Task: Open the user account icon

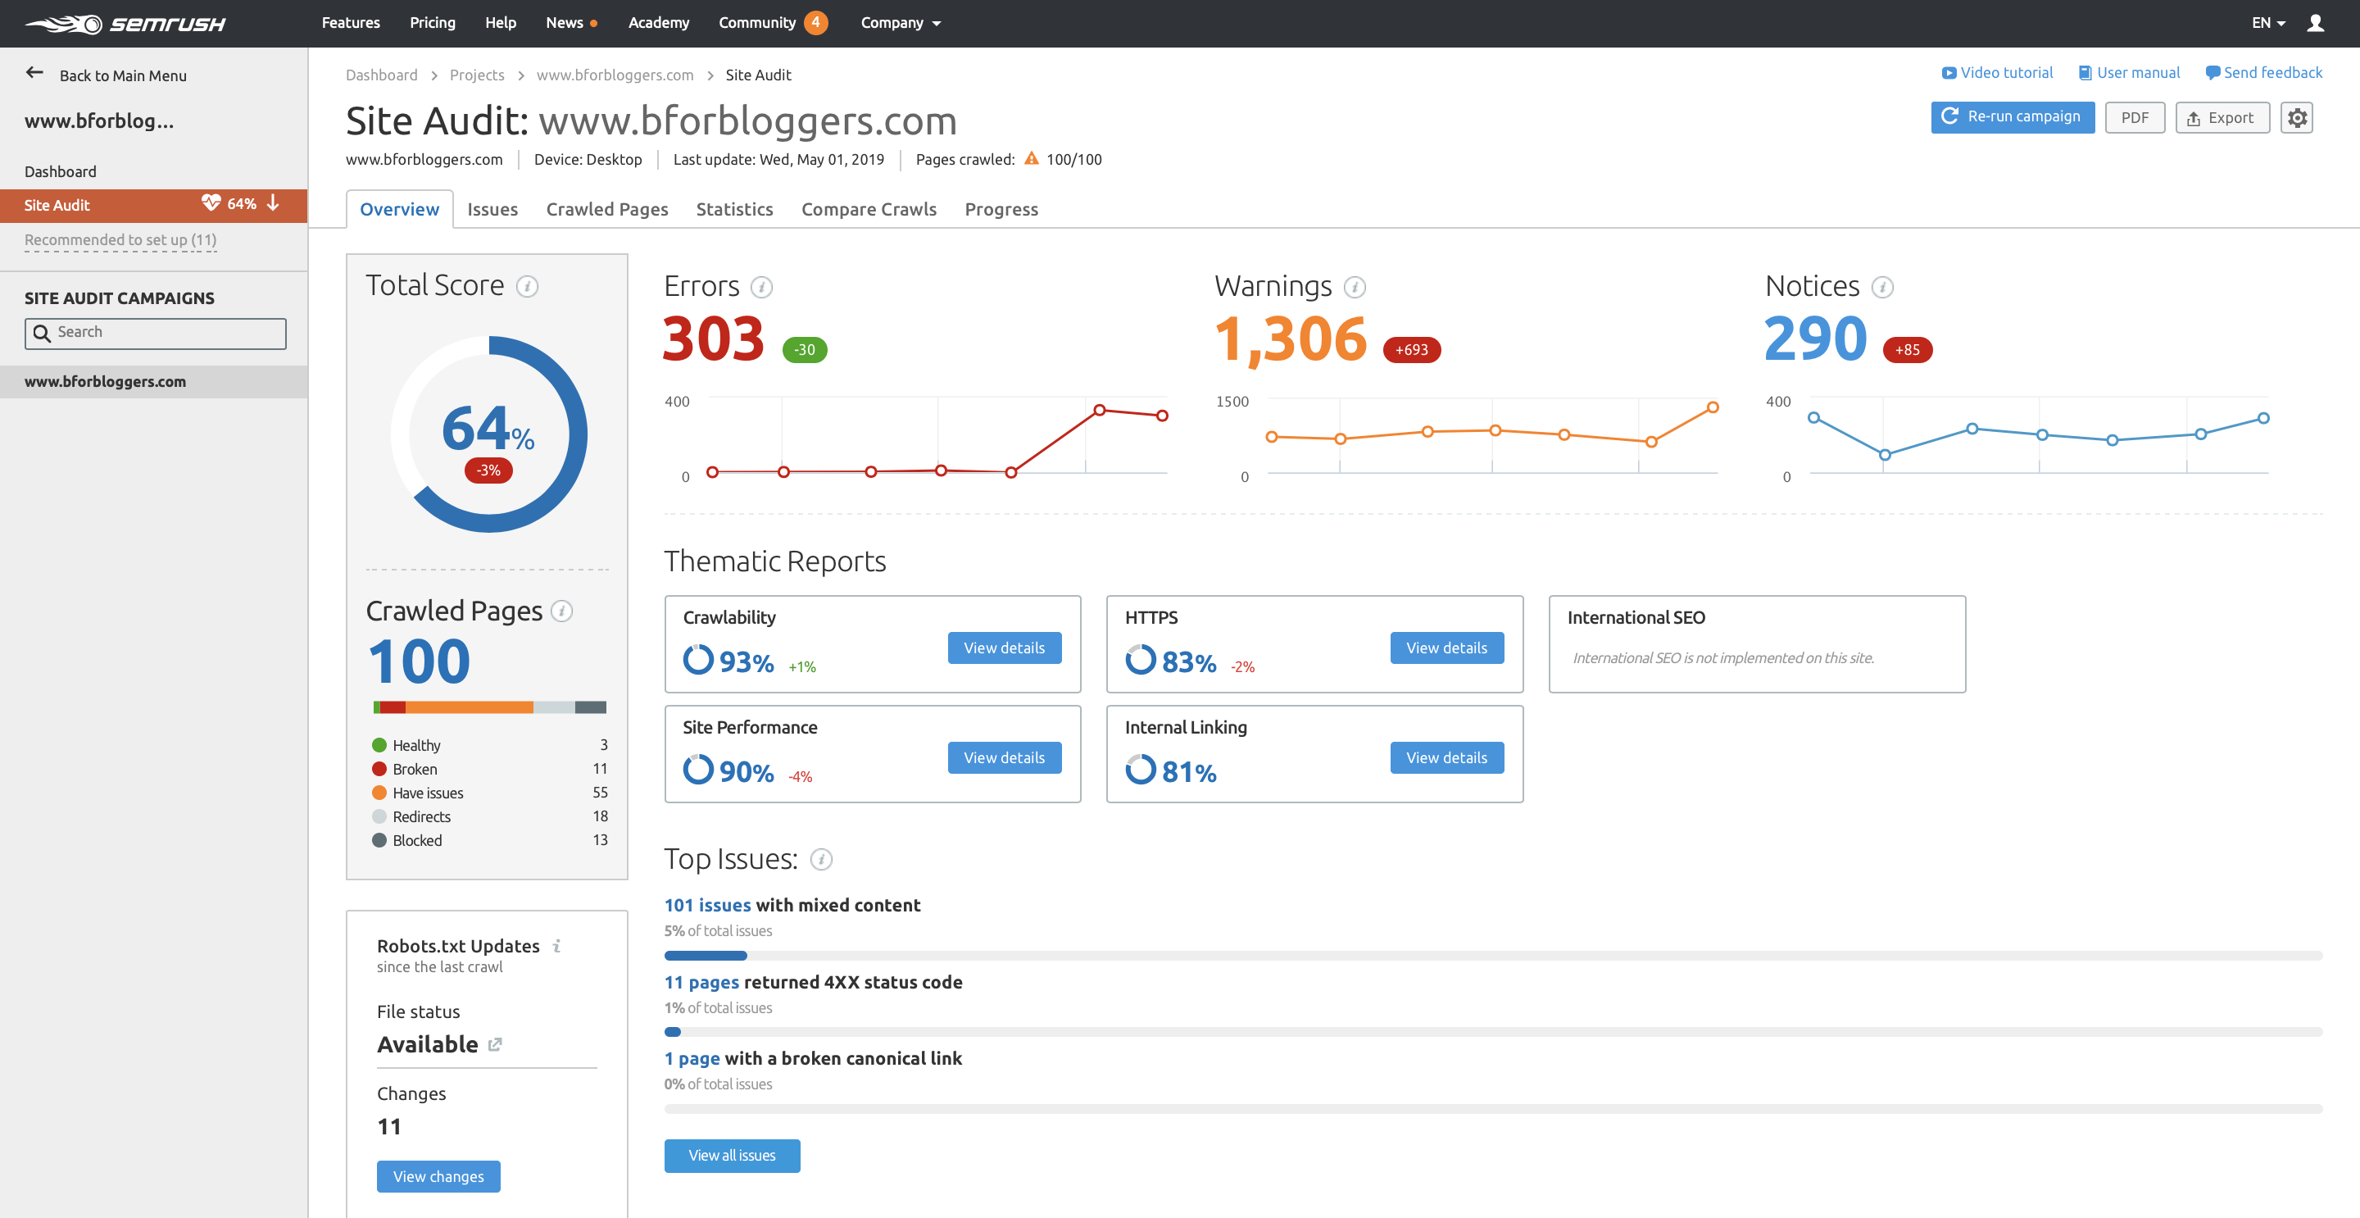Action: click(x=2315, y=23)
